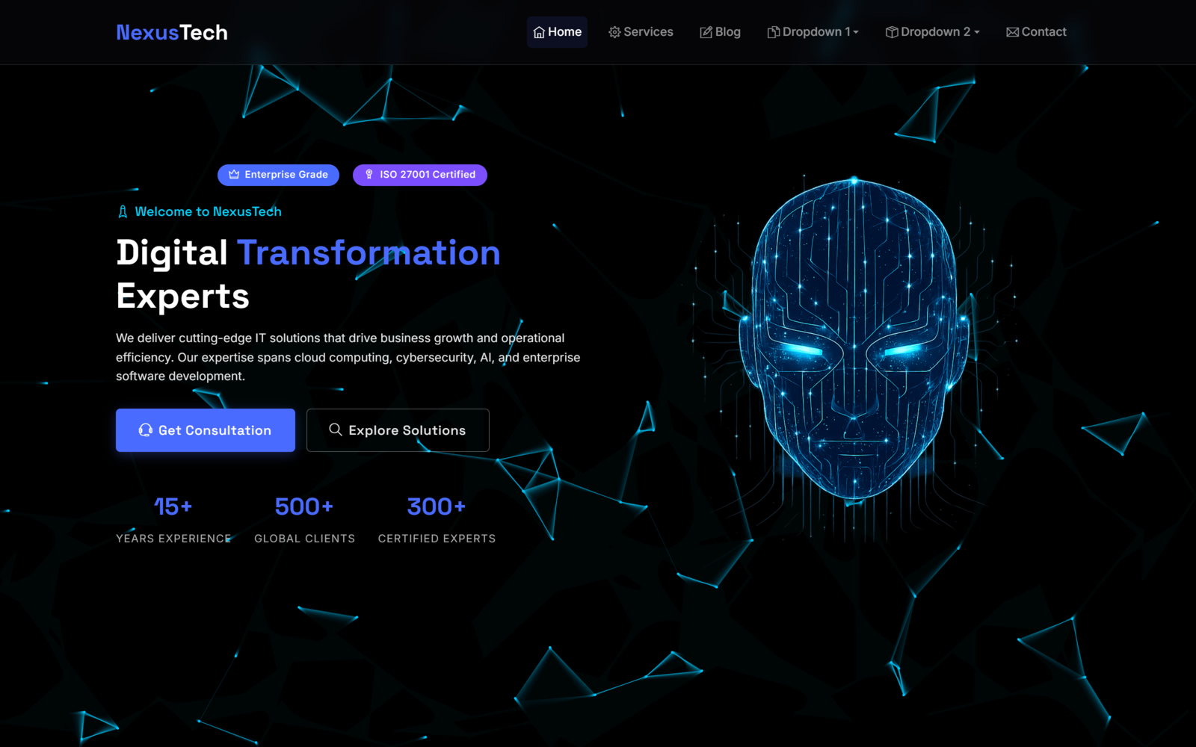Click the NexusTech logo

pyautogui.click(x=172, y=32)
